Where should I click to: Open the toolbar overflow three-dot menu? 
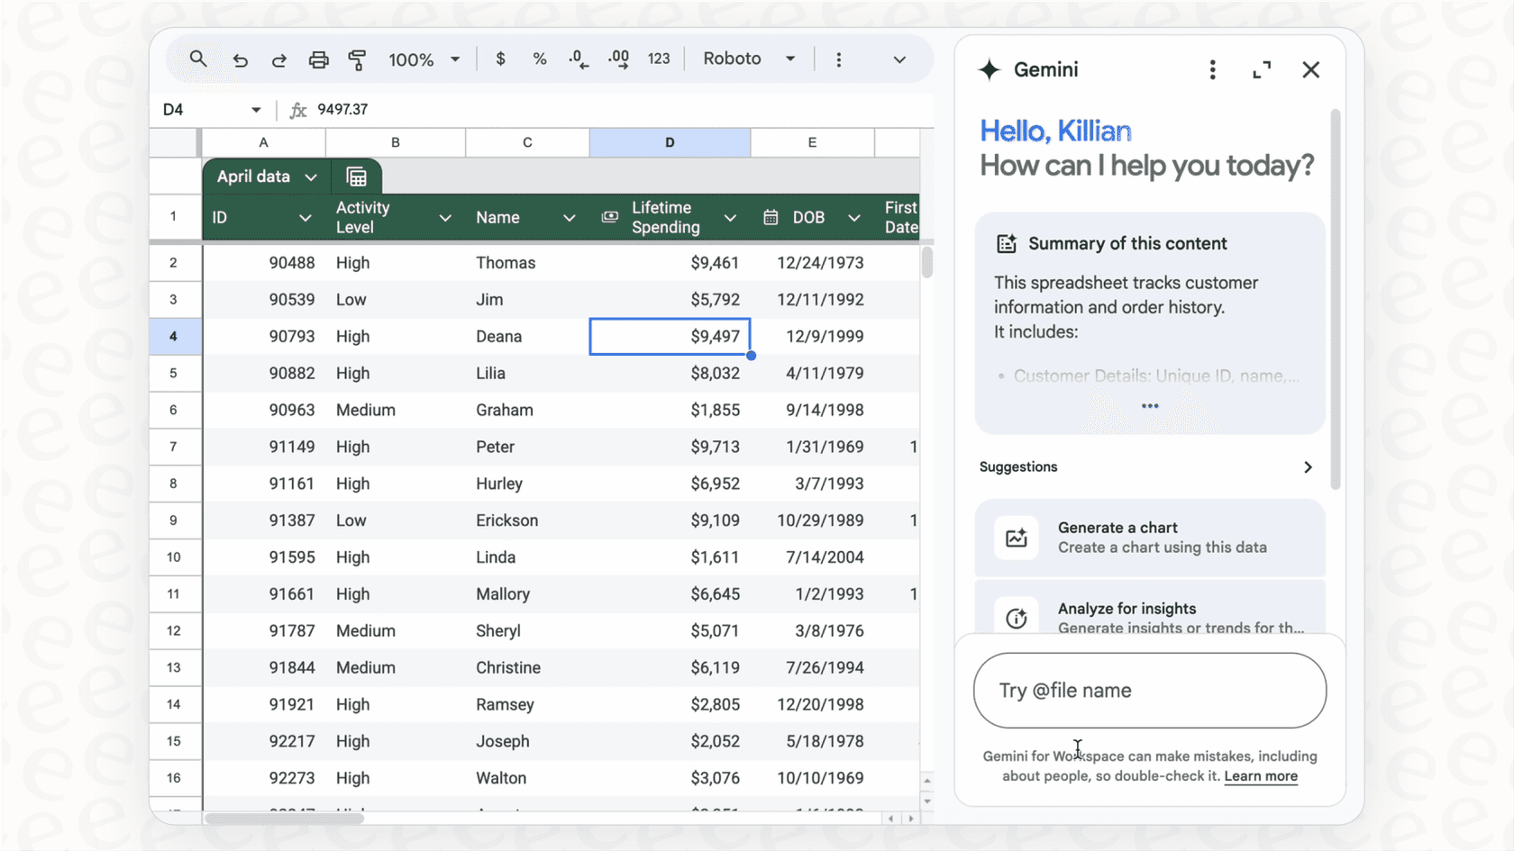coord(839,59)
